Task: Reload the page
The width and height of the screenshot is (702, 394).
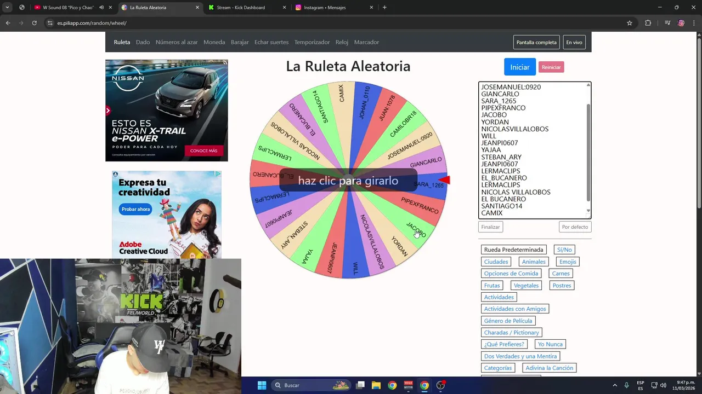Action: point(34,23)
